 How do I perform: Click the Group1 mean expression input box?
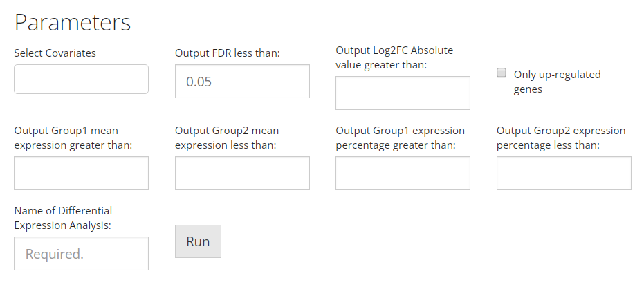(81, 173)
